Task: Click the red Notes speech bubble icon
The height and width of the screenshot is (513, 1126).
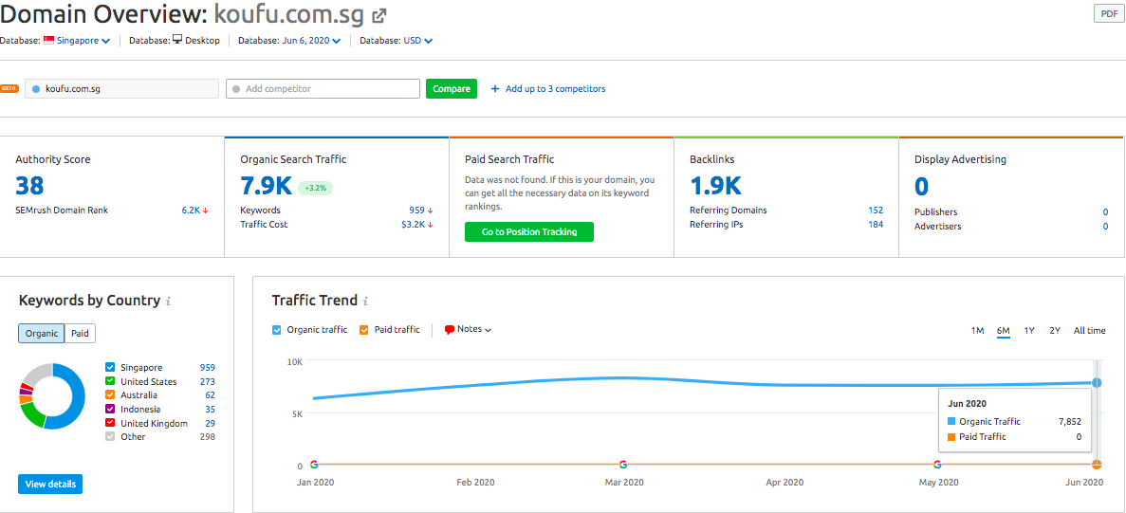Action: [450, 330]
